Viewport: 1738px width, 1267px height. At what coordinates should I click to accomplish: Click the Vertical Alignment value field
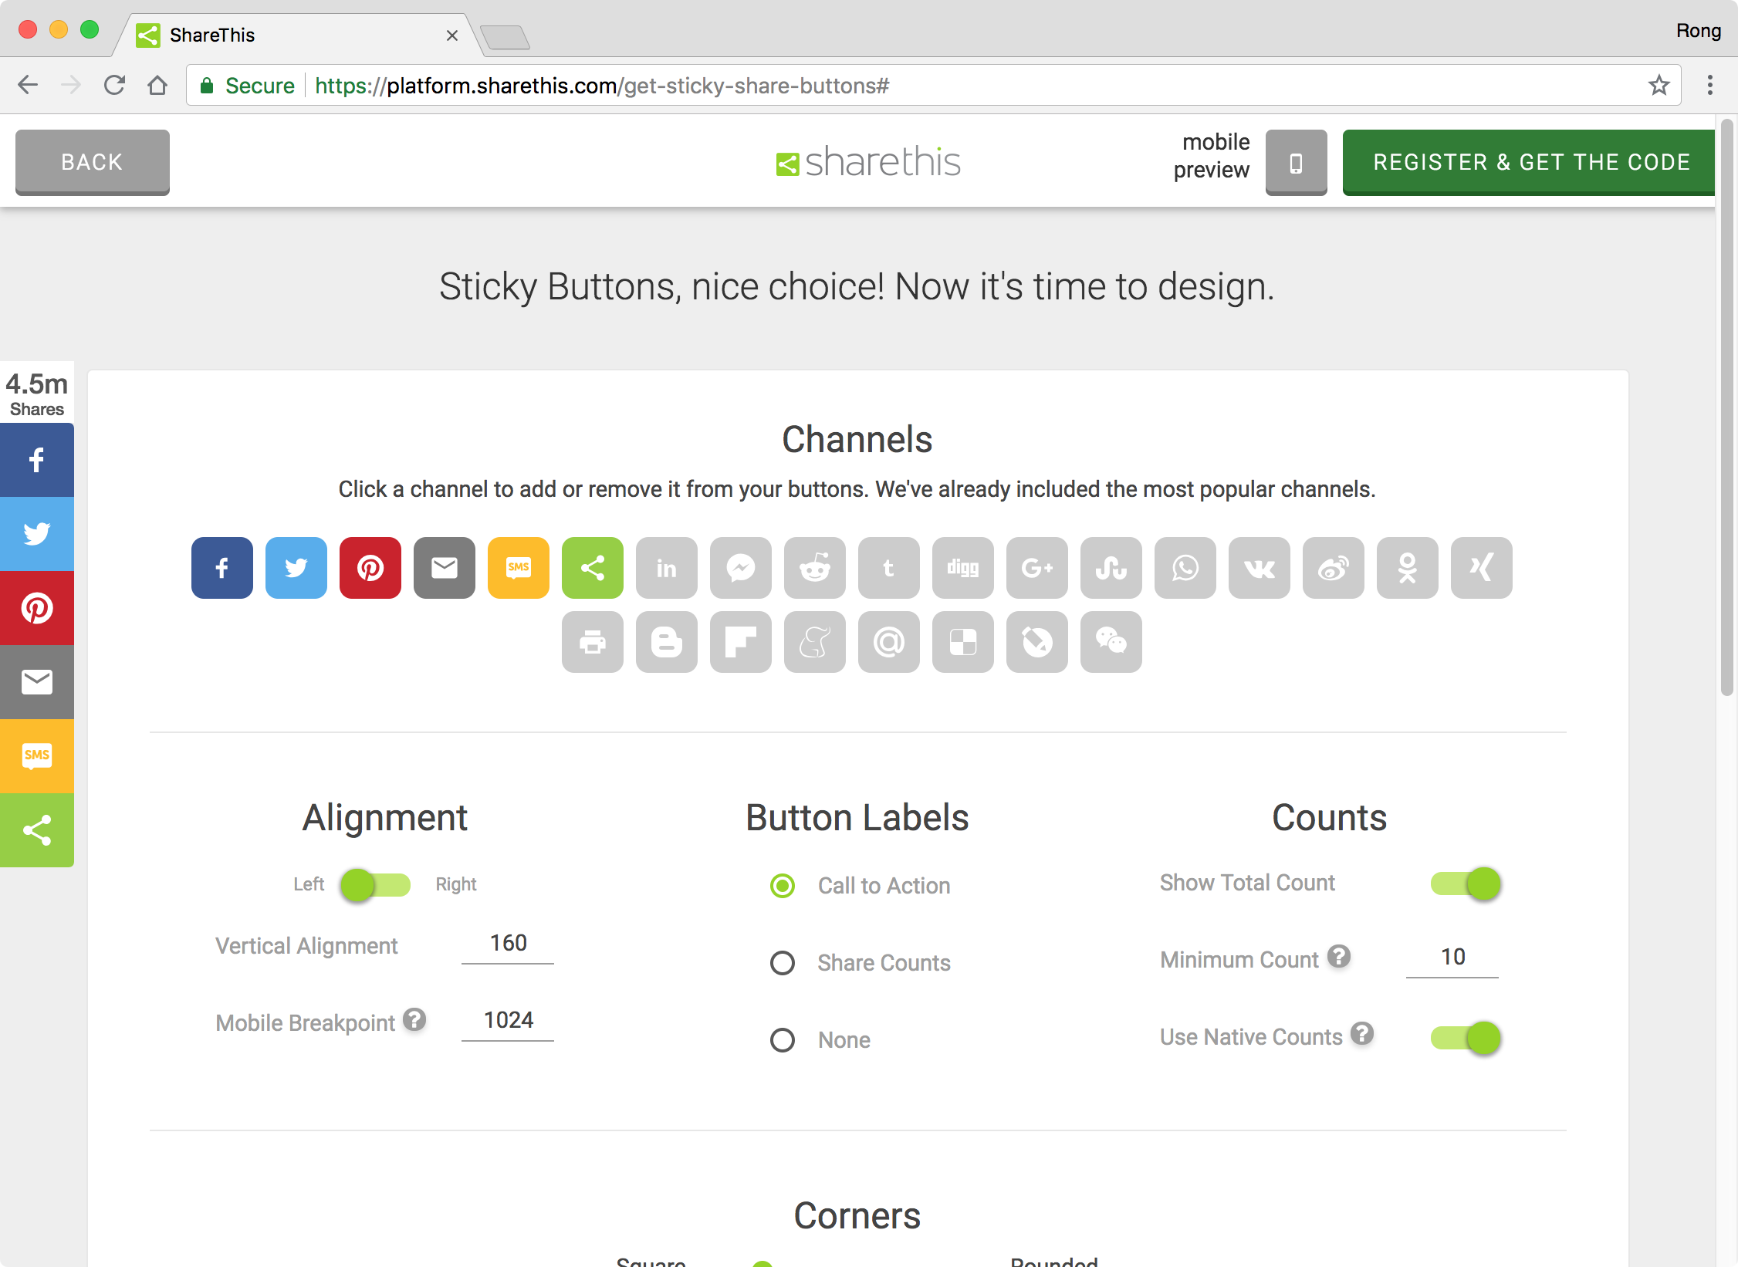508,944
